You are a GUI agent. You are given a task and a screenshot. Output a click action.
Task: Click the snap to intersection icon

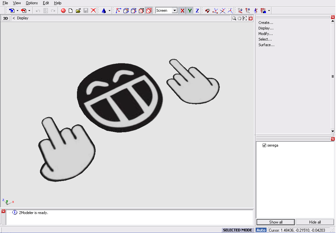pyautogui.click(x=223, y=10)
